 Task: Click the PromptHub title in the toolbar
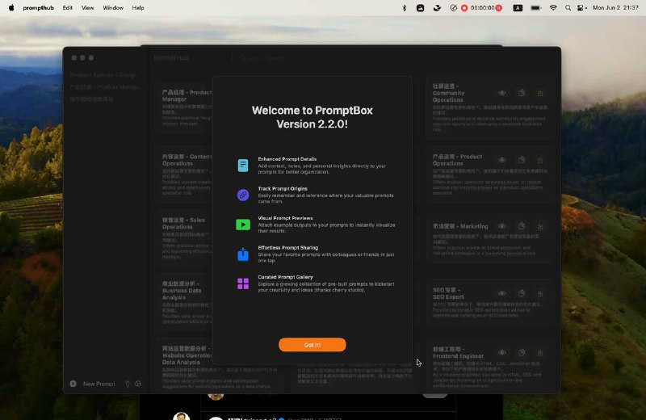click(x=171, y=57)
